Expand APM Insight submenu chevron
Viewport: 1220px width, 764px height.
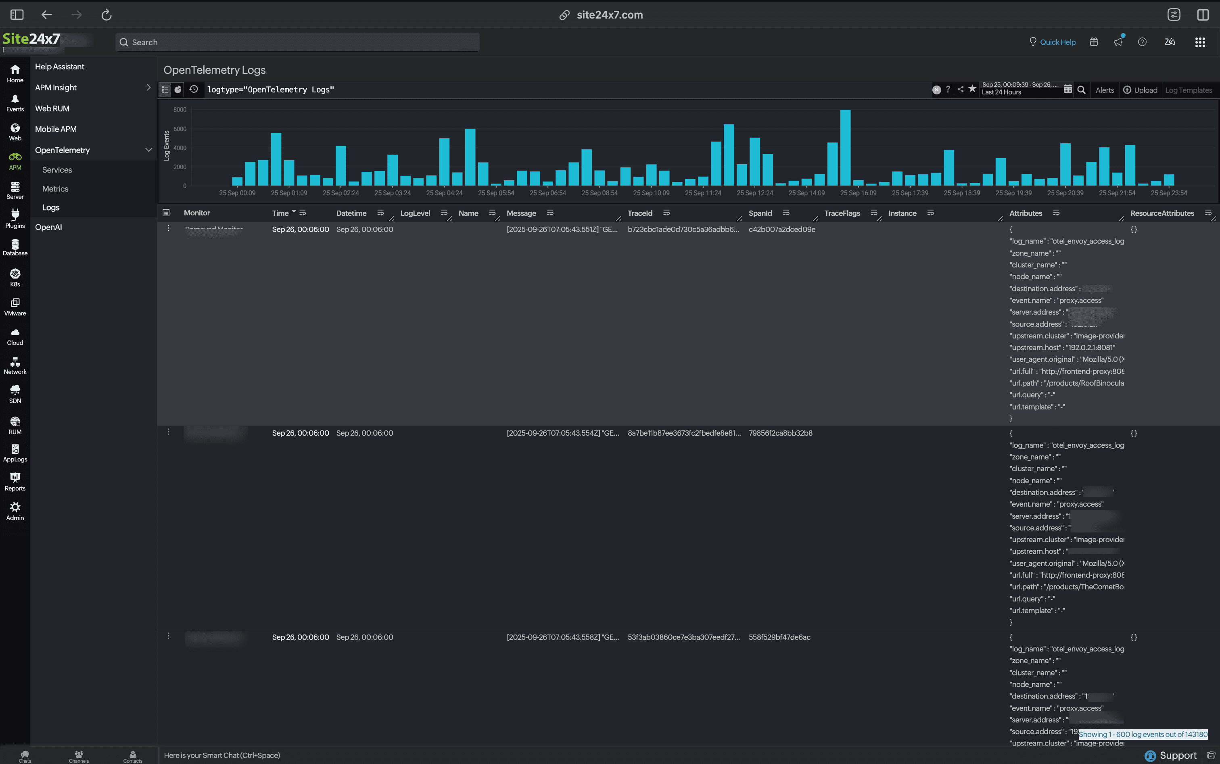click(148, 88)
